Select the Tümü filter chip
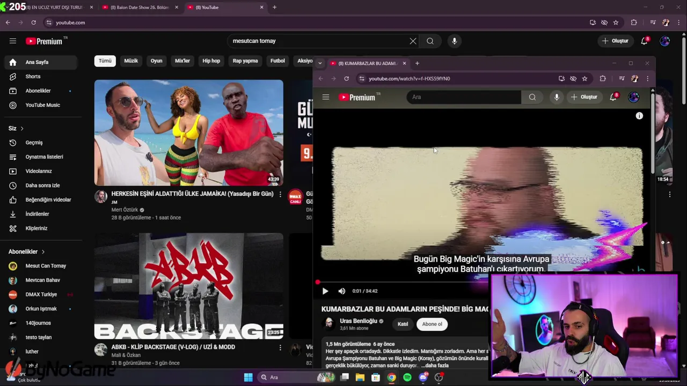 click(x=105, y=61)
